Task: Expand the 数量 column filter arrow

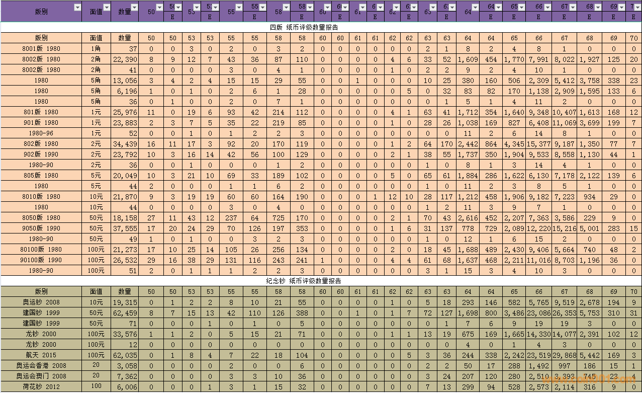Action: click(x=134, y=8)
